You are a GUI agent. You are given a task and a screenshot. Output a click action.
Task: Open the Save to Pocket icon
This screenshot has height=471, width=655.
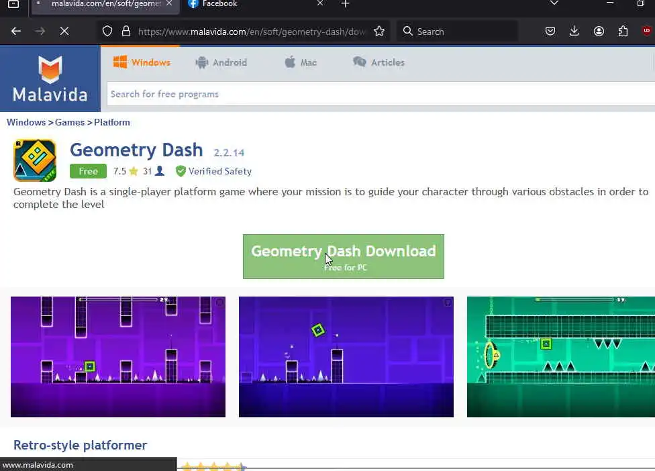tap(550, 32)
